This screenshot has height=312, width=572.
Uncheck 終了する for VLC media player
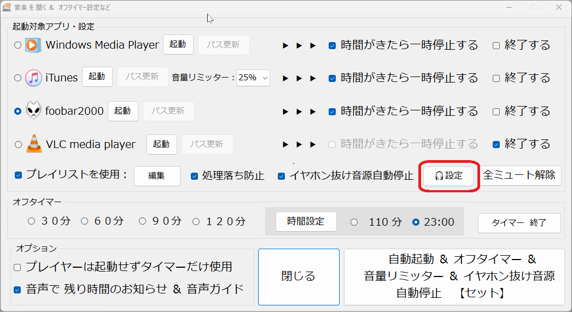coord(496,144)
